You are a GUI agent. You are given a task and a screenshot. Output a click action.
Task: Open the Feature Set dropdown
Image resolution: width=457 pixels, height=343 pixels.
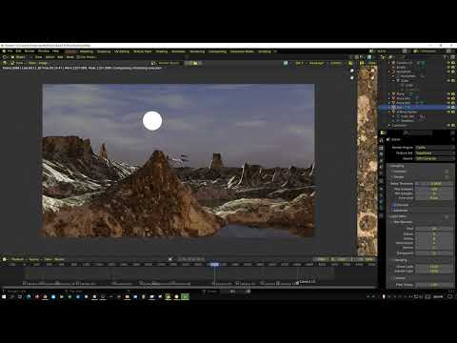435,152
